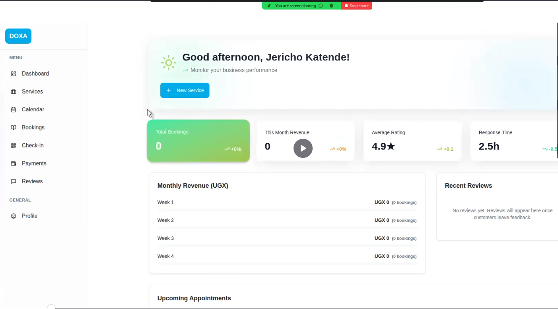Open the Calendar icon in the sidebar
The height and width of the screenshot is (309, 558).
[14, 109]
